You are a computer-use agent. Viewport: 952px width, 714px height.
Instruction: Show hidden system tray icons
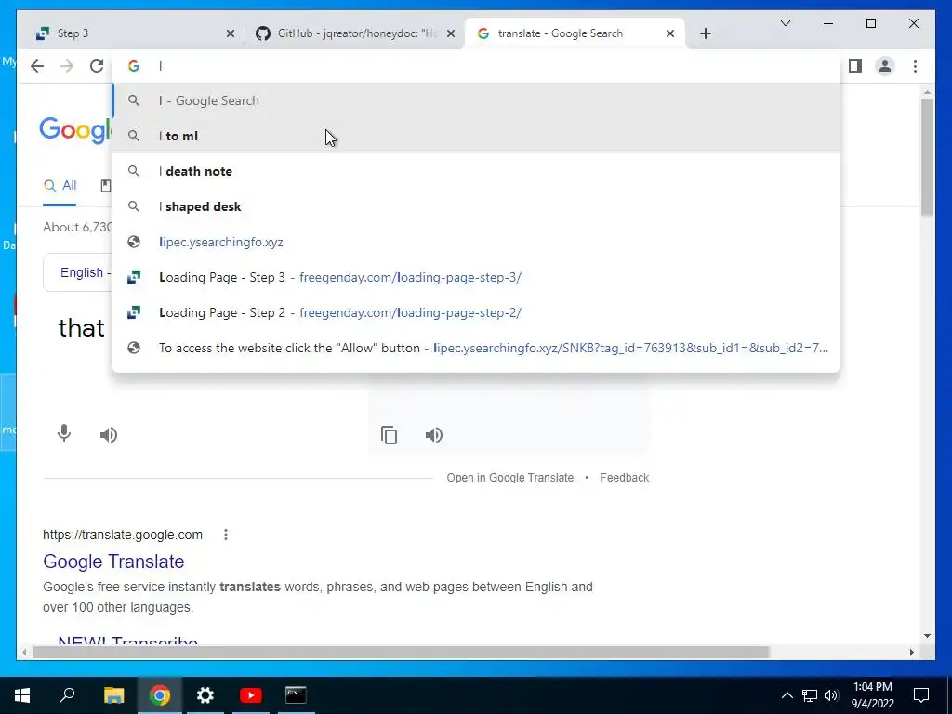click(787, 695)
